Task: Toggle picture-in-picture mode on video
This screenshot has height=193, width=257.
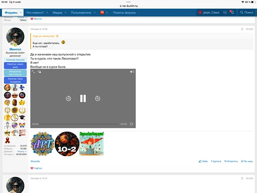Action: coord(39,72)
